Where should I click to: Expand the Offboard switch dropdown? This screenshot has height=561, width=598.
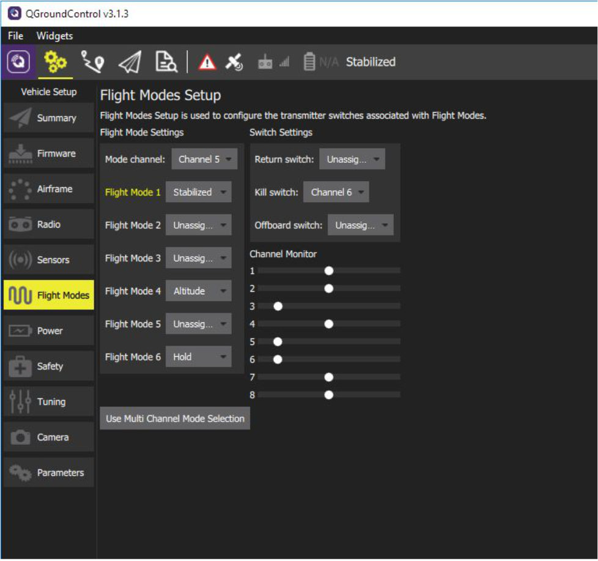tap(360, 225)
